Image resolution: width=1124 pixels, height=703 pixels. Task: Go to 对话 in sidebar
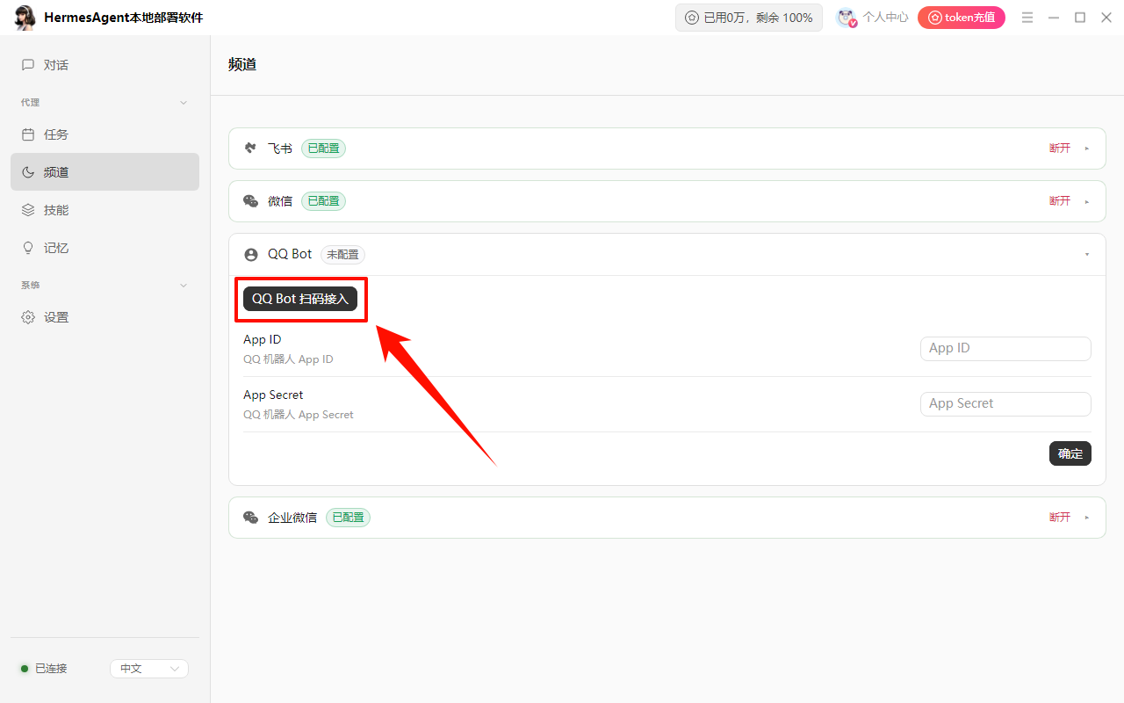pos(104,65)
